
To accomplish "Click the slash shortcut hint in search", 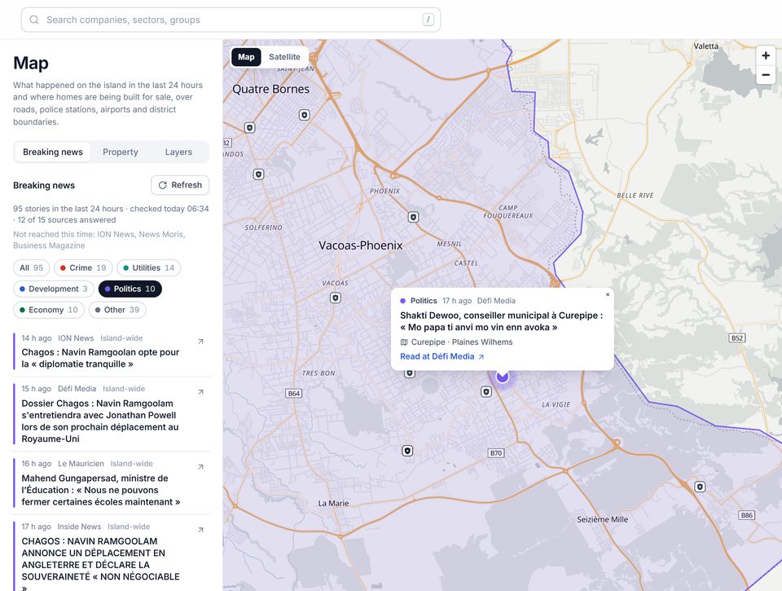I will tap(428, 20).
